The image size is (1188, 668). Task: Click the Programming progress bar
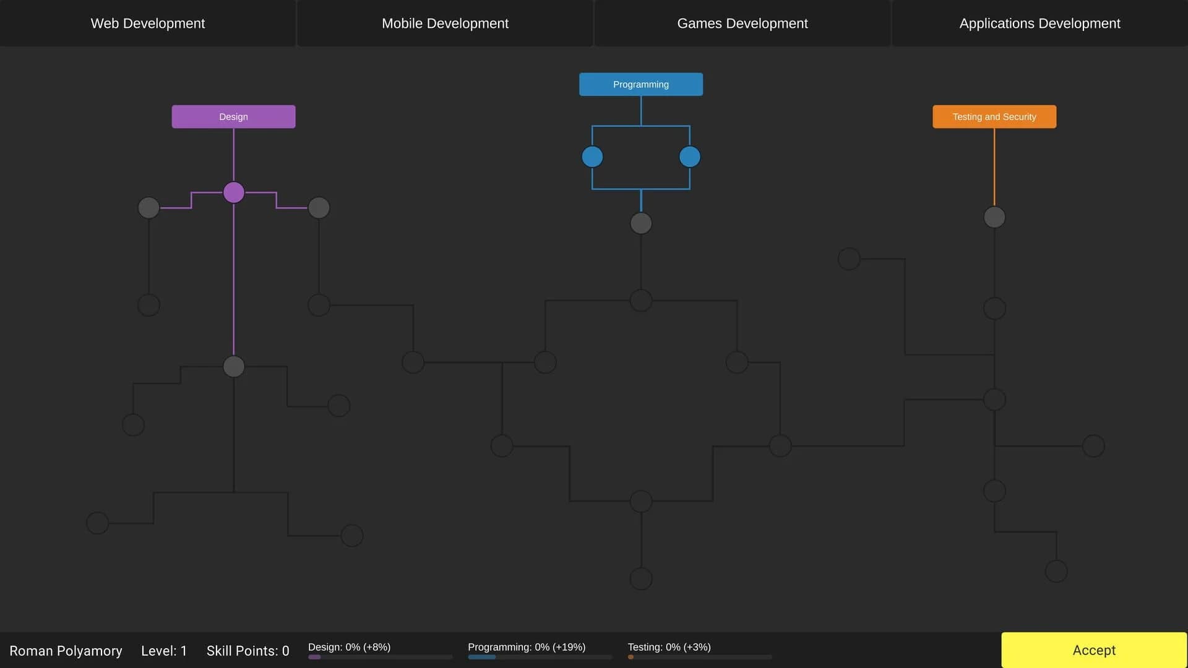[x=540, y=657]
